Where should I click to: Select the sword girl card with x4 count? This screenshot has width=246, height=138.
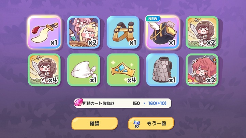click(x=44, y=70)
